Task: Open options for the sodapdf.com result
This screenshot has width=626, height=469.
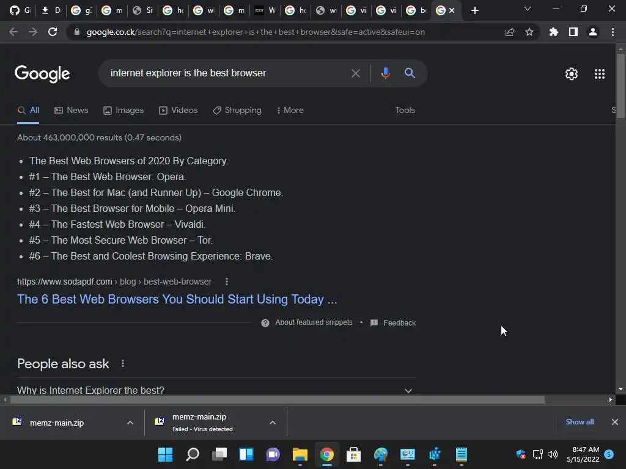Action: click(227, 282)
